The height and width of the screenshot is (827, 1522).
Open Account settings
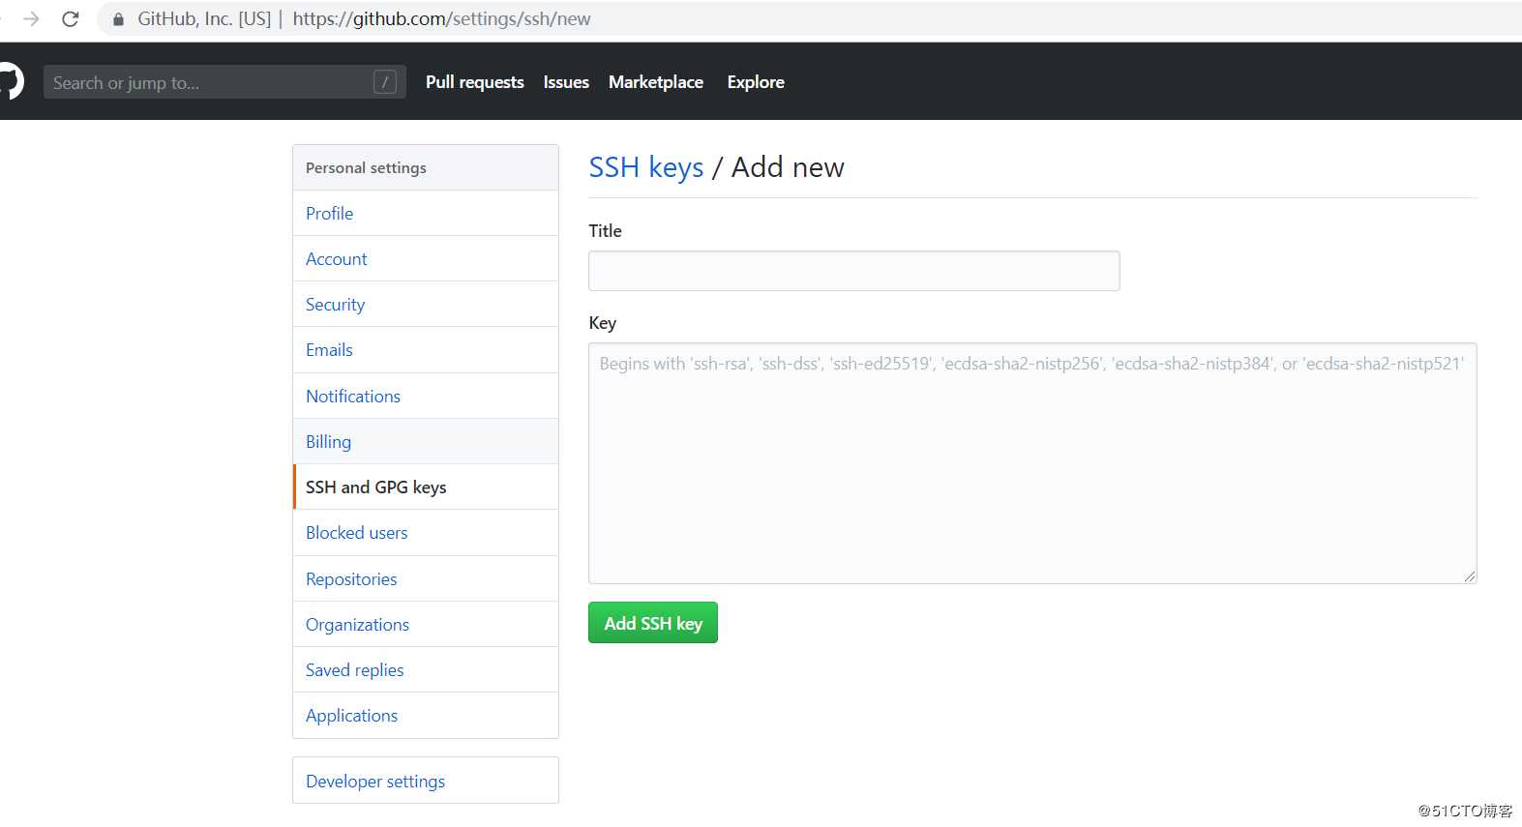coord(426,258)
